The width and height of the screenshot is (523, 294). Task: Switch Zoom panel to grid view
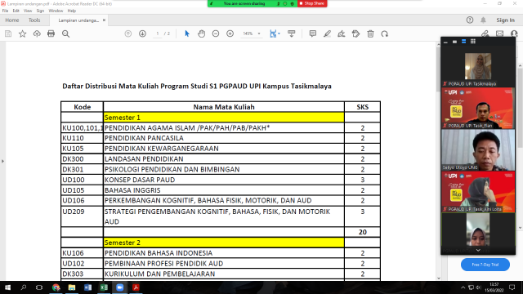click(x=473, y=42)
